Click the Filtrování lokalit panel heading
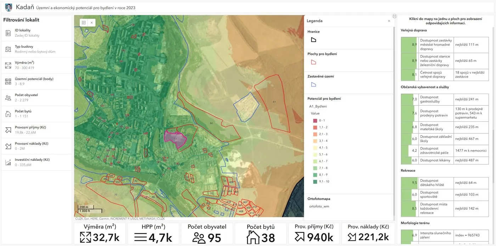Screen dimensions: 496x246 [x=21, y=20]
